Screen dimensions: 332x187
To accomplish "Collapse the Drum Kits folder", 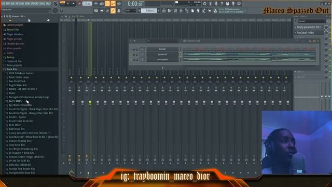I will [x=11, y=69].
